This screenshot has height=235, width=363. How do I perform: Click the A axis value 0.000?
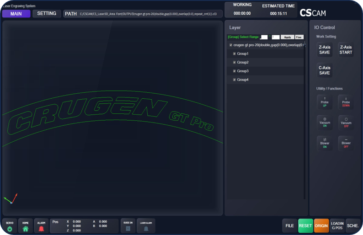tap(103, 222)
